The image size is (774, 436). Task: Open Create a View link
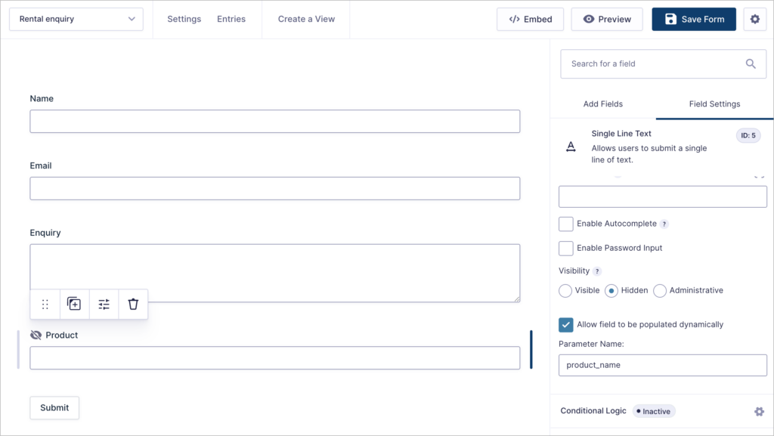pyautogui.click(x=306, y=19)
